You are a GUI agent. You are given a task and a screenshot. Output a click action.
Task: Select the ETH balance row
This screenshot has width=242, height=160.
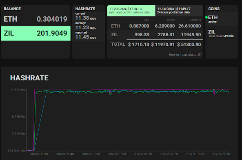36,19
